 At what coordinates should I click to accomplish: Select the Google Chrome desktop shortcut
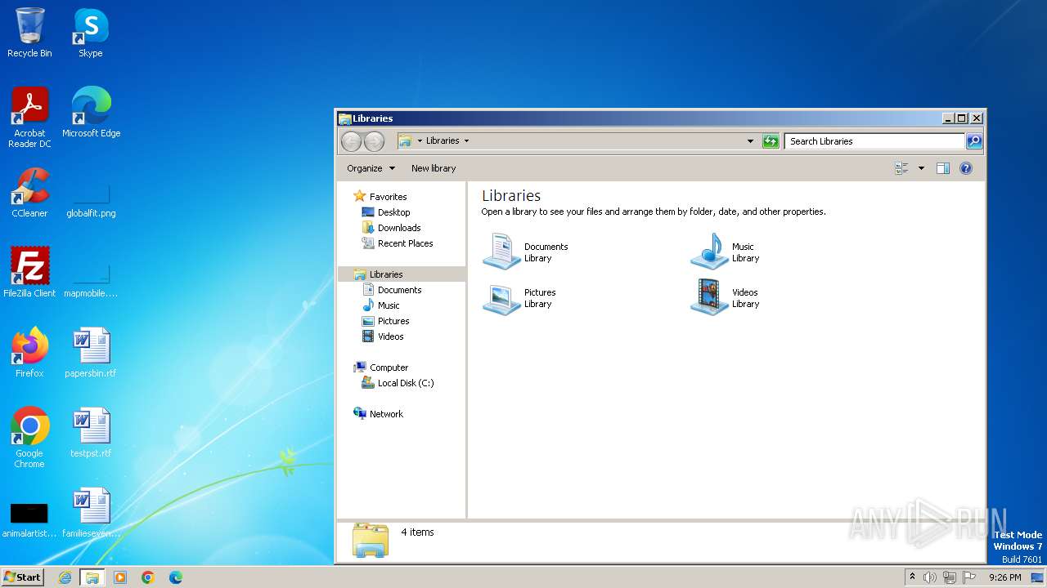click(29, 438)
